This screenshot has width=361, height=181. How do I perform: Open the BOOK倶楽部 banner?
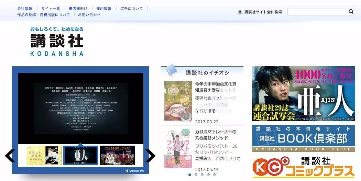coord(303,138)
